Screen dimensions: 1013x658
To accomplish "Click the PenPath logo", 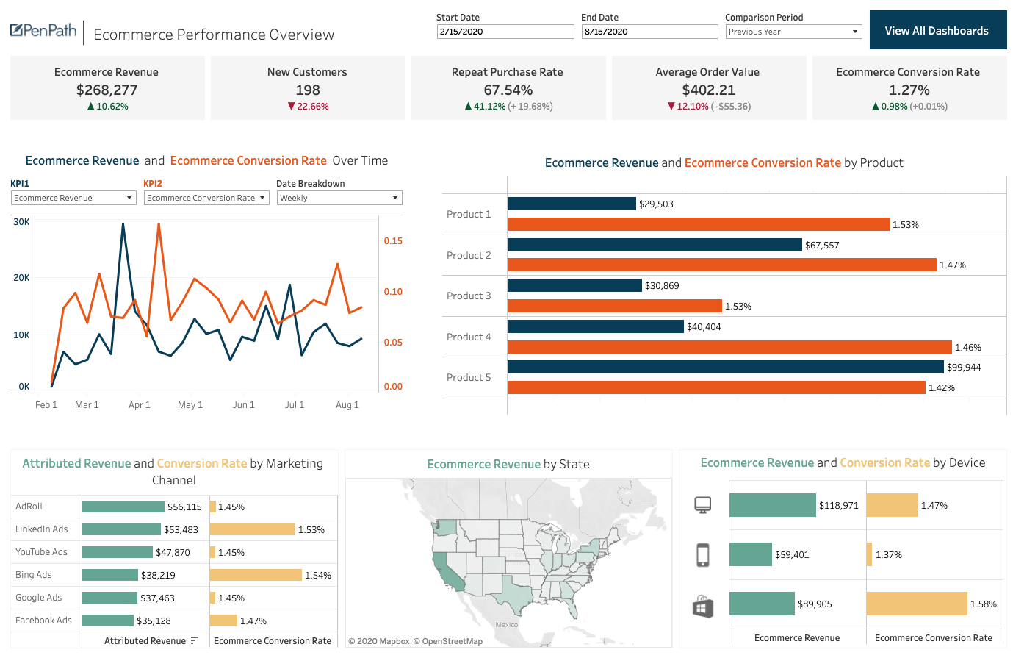I will pyautogui.click(x=43, y=31).
